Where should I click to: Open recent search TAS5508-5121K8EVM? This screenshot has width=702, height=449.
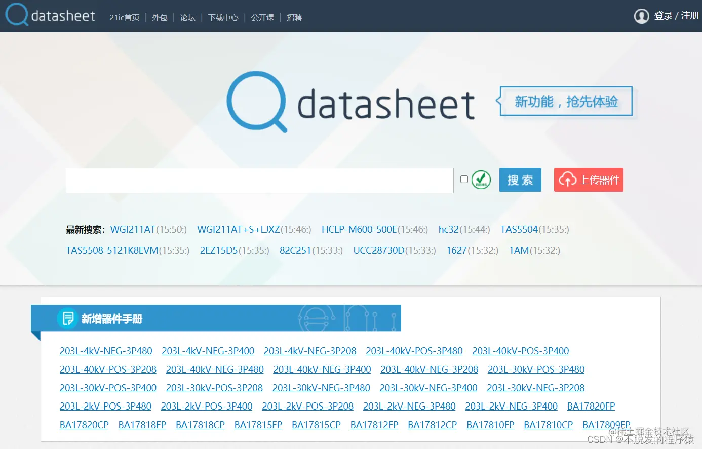[112, 250]
